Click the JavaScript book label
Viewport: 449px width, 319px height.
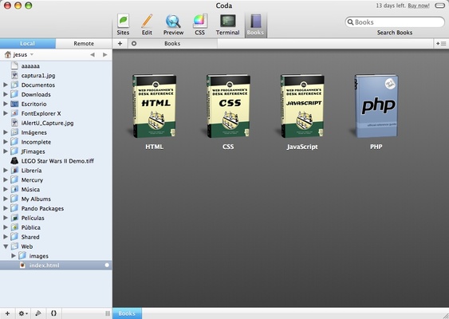[302, 147]
